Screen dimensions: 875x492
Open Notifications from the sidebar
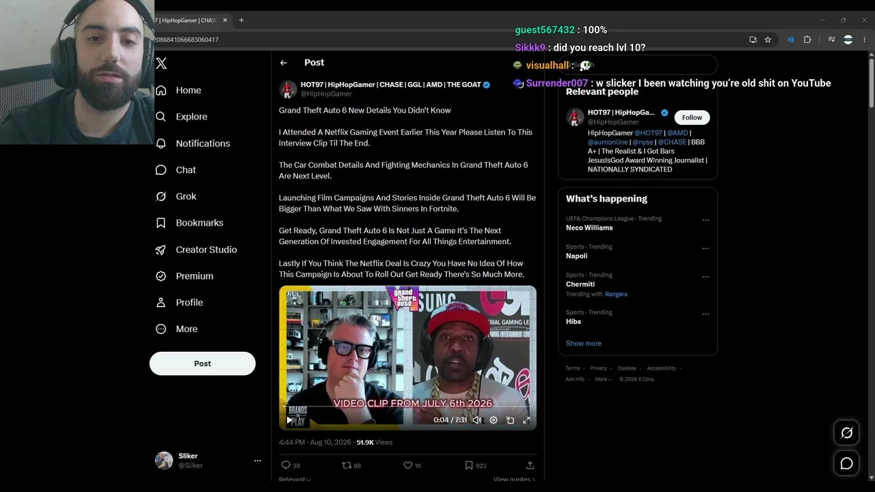193,143
